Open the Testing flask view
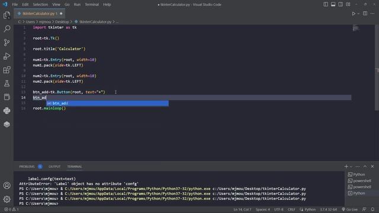The image size is (379, 213). [x=7, y=83]
